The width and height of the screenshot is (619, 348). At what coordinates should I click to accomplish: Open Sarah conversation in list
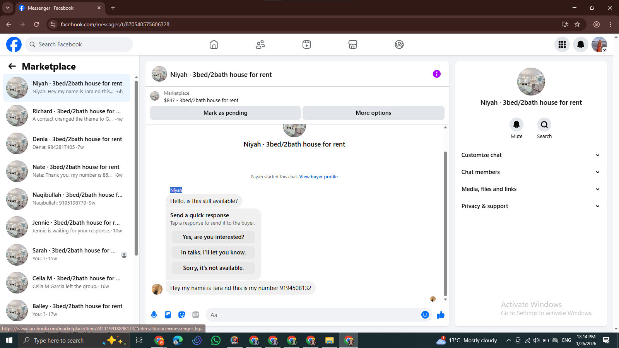(x=67, y=254)
